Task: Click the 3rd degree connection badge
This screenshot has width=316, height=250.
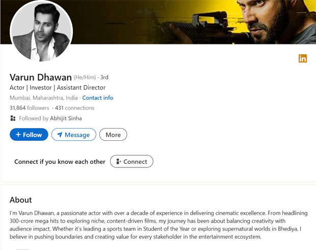Action: coord(104,78)
